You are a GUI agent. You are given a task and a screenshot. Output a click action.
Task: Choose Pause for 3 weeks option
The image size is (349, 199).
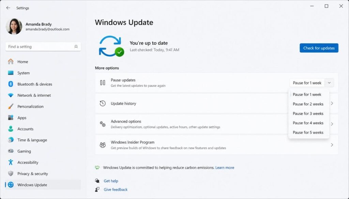[x=308, y=114]
